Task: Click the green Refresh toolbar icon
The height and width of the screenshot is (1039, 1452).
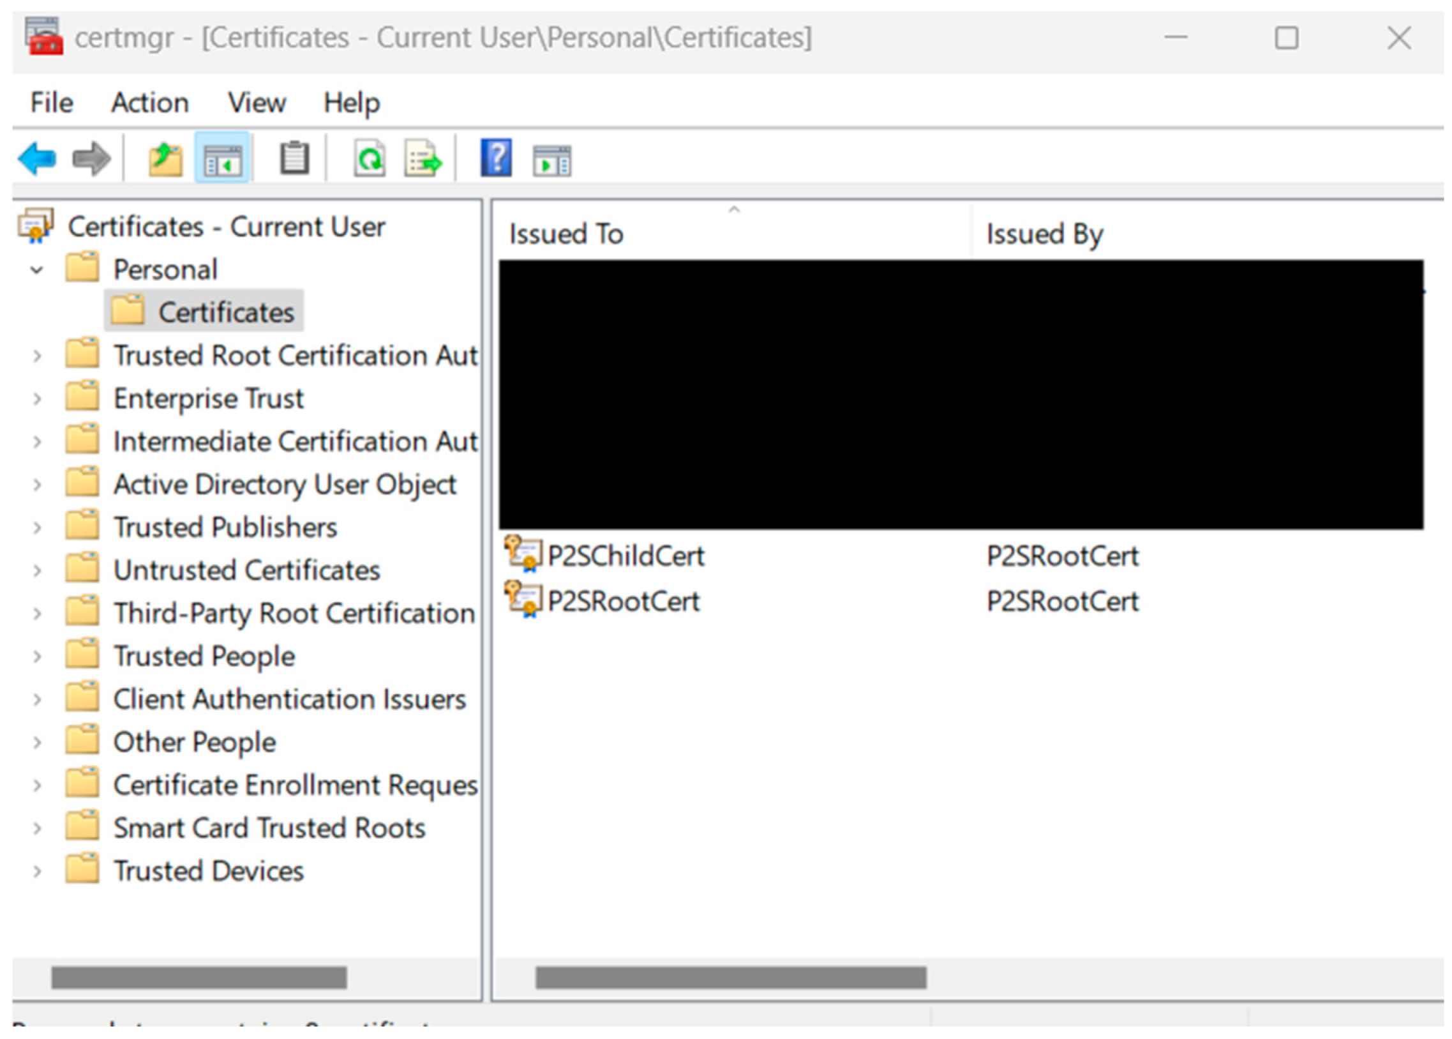Action: pos(369,158)
